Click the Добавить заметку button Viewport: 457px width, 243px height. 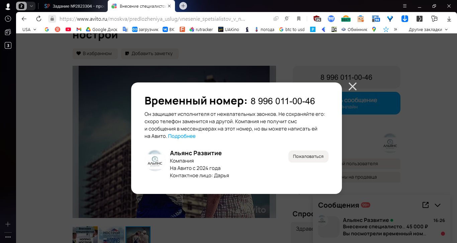coord(150,53)
